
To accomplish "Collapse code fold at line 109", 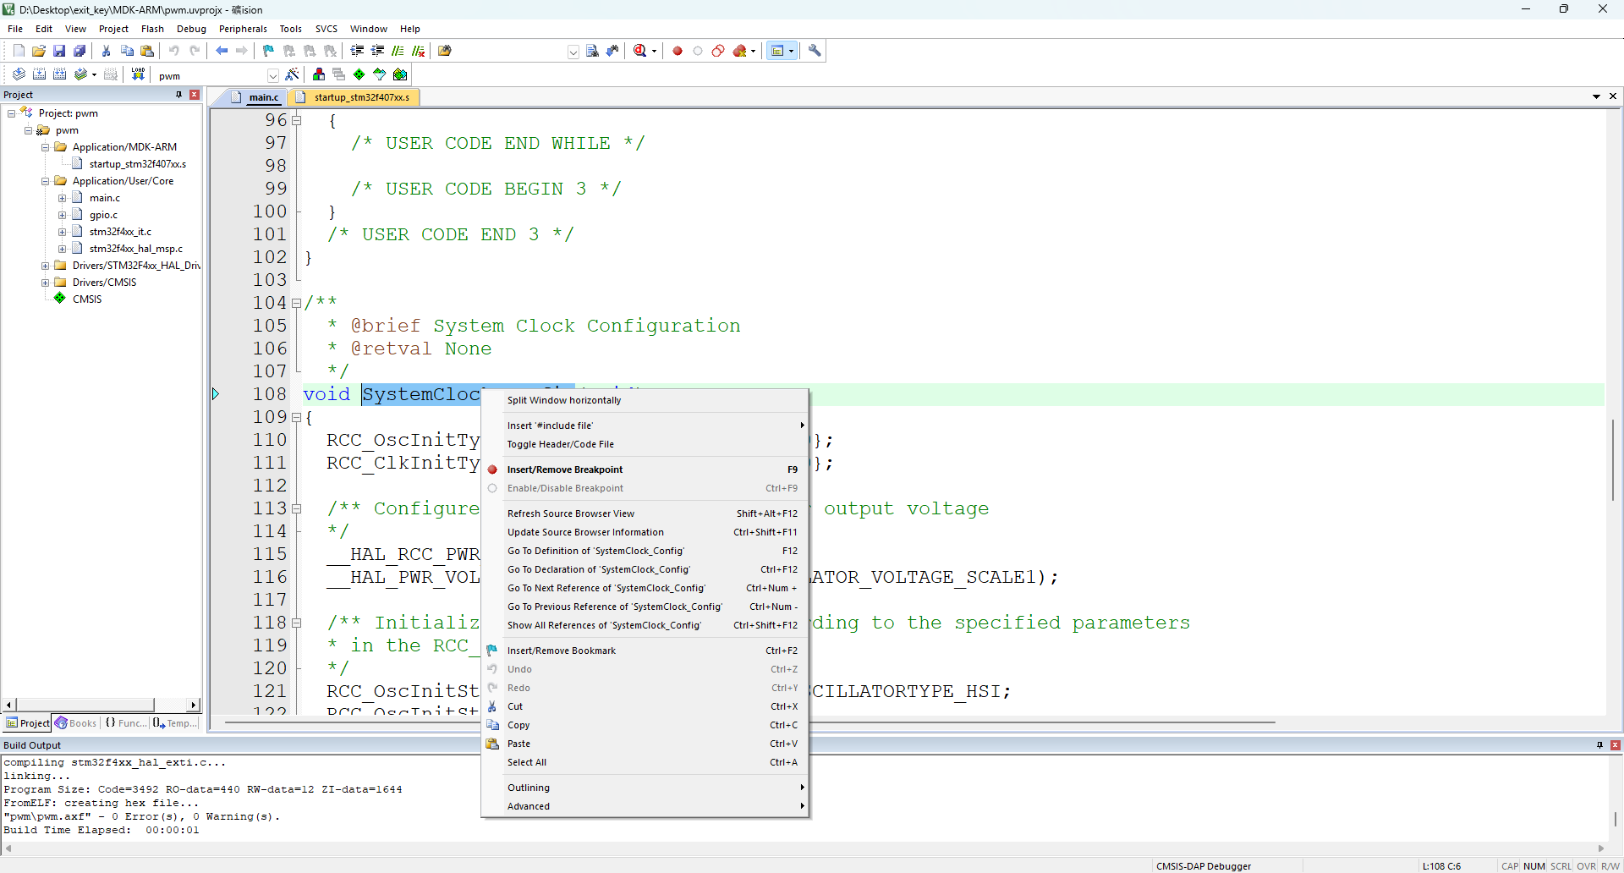I will pyautogui.click(x=296, y=417).
